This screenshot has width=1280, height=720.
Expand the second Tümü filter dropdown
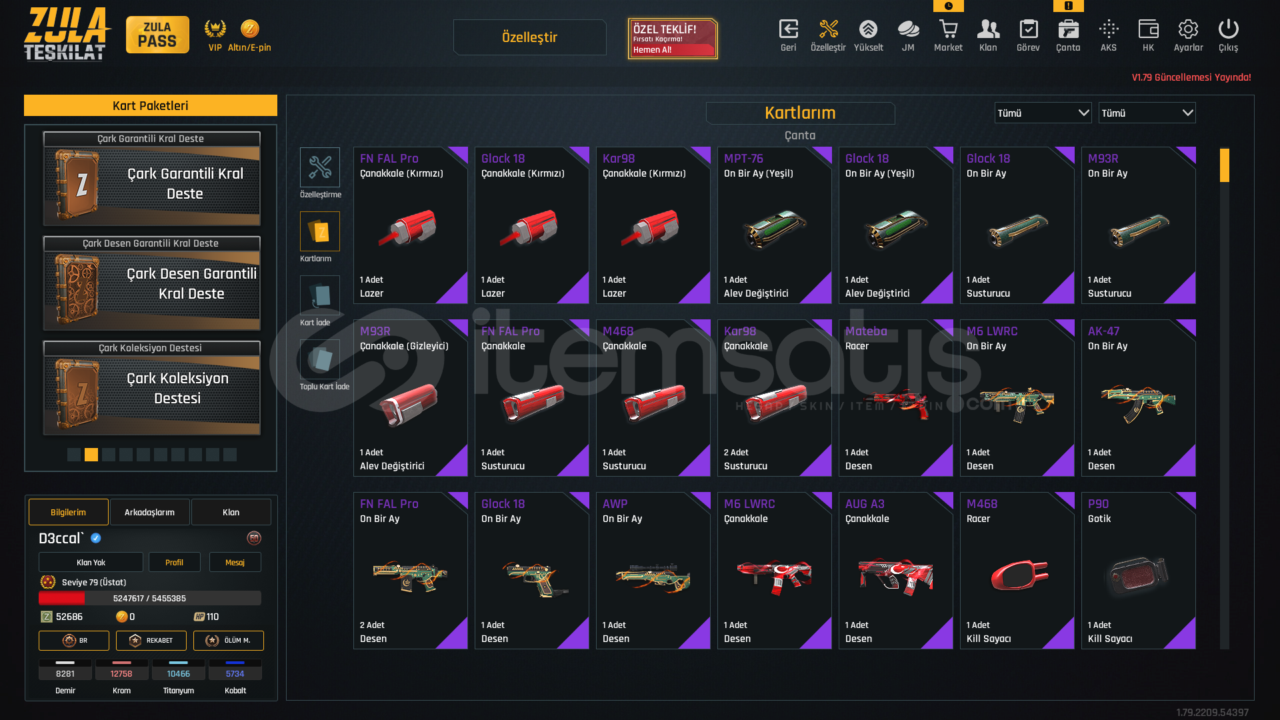click(x=1147, y=113)
